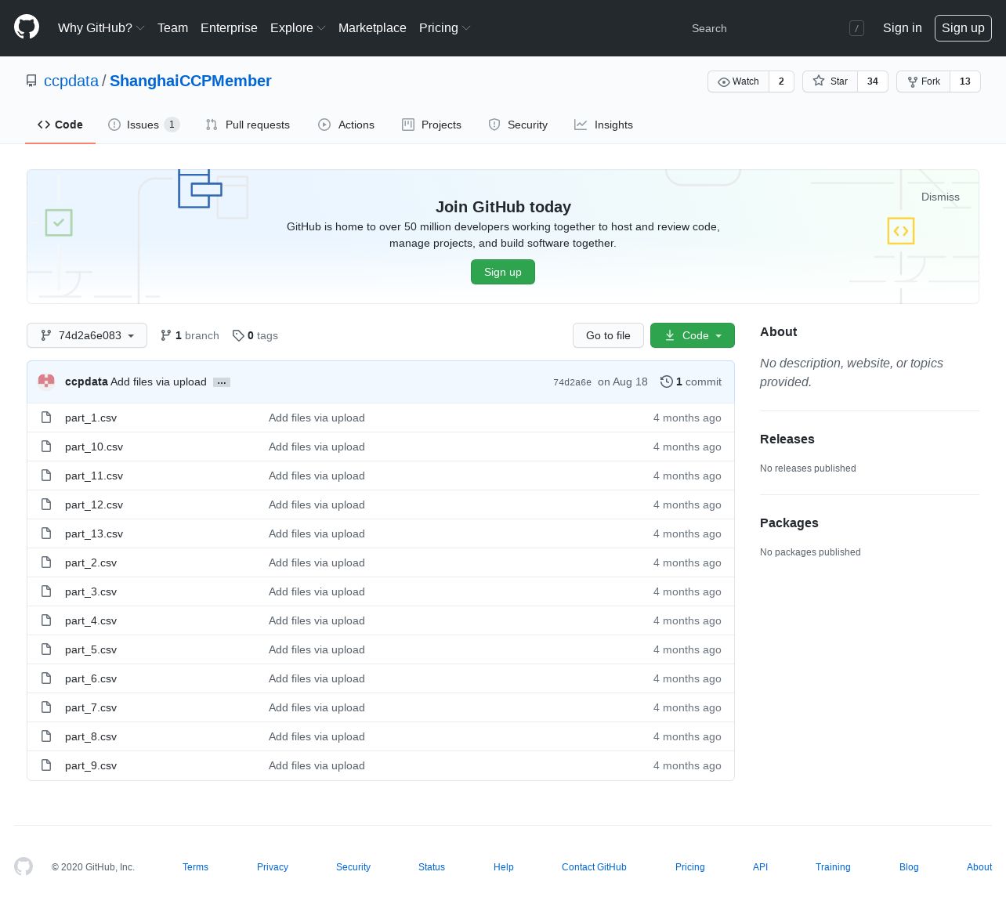This screenshot has height=915, width=1006.
Task: Click the Go to file button
Action: (x=608, y=335)
